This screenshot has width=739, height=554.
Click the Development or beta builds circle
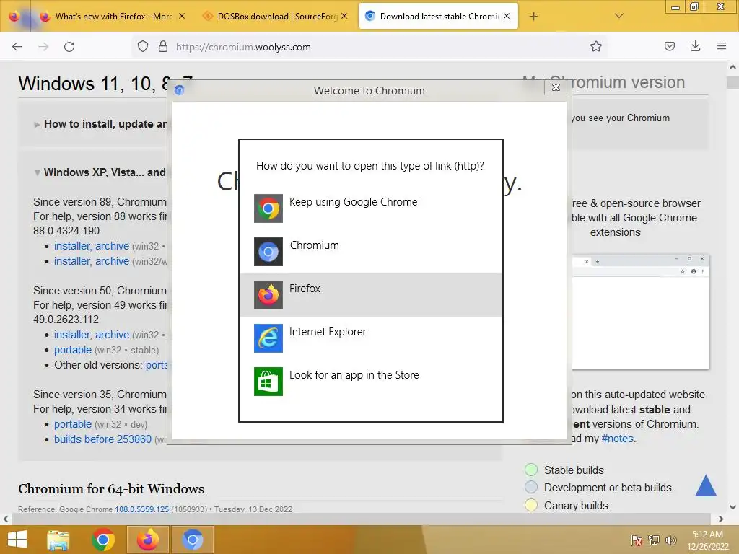tap(531, 487)
